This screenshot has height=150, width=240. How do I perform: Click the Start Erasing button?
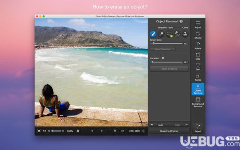(169, 69)
